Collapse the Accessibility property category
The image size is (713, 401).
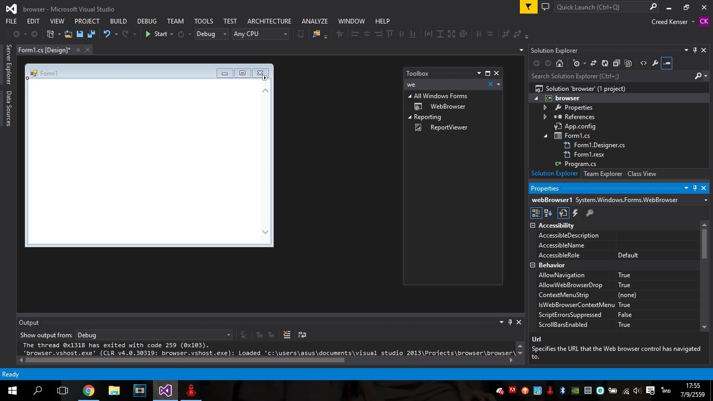click(x=533, y=226)
